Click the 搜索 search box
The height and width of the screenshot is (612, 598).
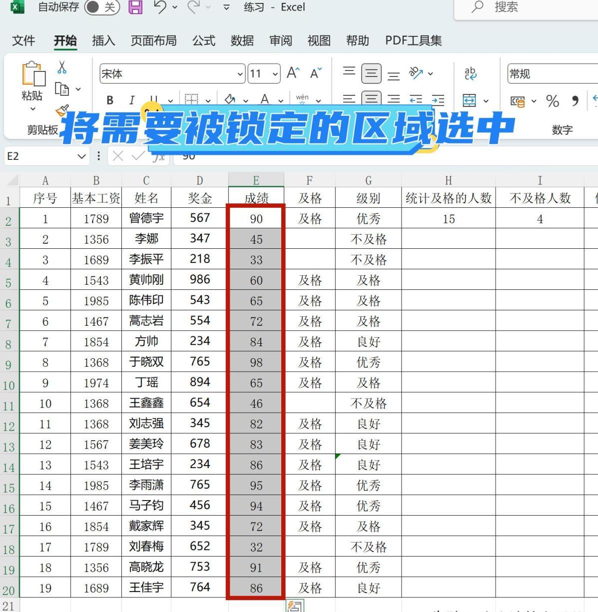click(526, 8)
